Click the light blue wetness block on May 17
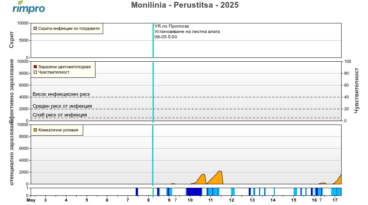Viewport: 368px width, 205px height. [336, 192]
